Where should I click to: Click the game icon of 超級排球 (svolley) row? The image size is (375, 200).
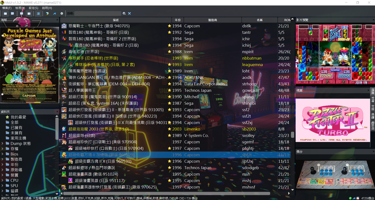[64, 135]
